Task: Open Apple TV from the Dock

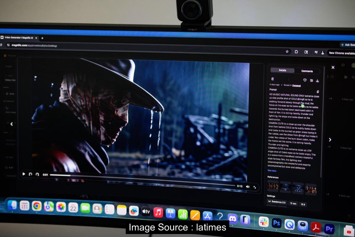Action: (x=146, y=212)
